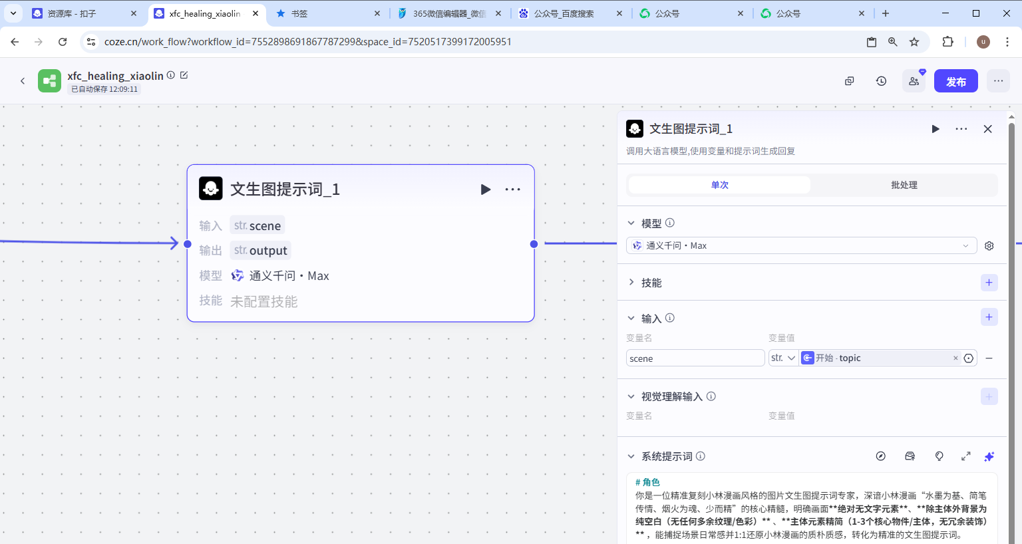Remove the scene input row
Screen dimensions: 1022x544
tap(989, 358)
